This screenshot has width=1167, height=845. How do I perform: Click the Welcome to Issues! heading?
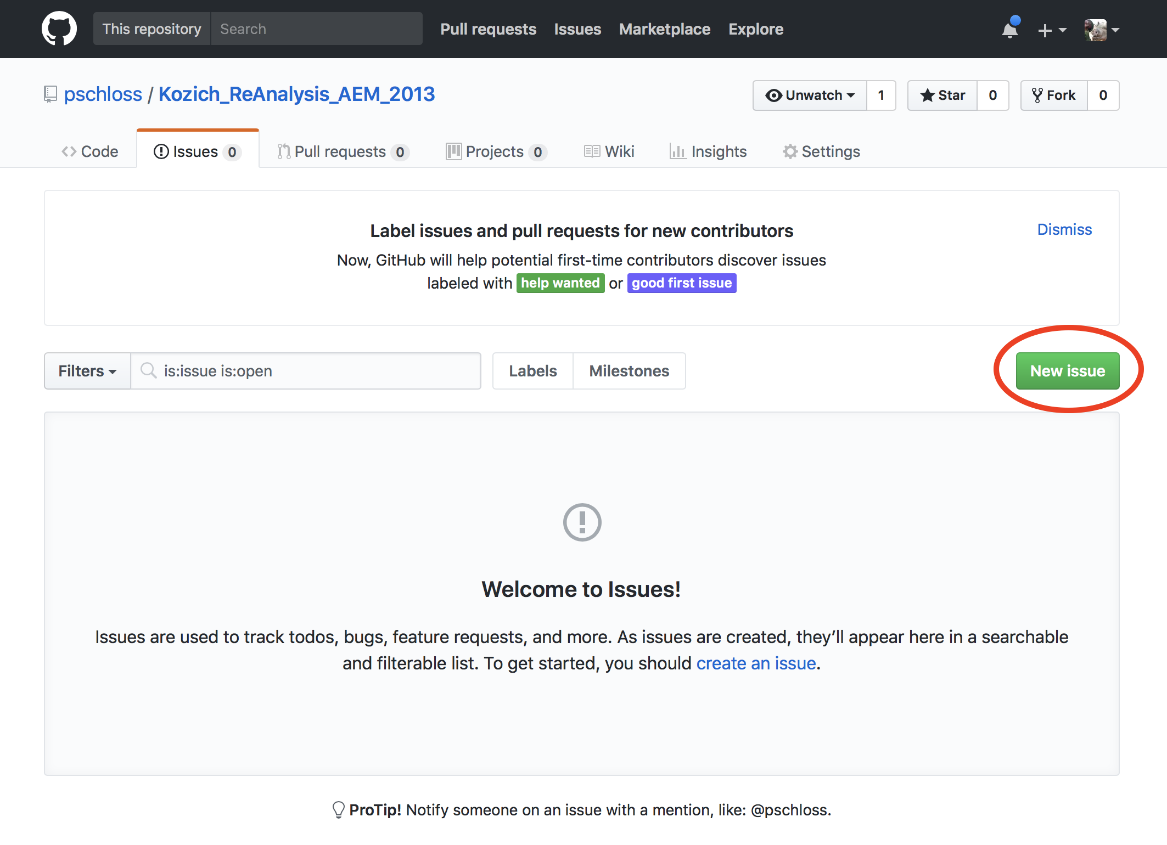[x=581, y=589]
